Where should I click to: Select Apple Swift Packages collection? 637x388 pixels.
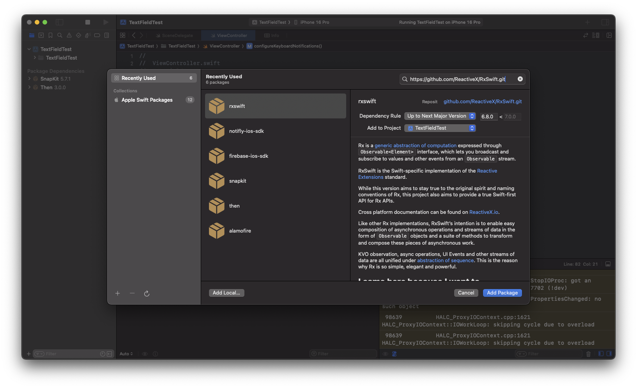coord(154,100)
